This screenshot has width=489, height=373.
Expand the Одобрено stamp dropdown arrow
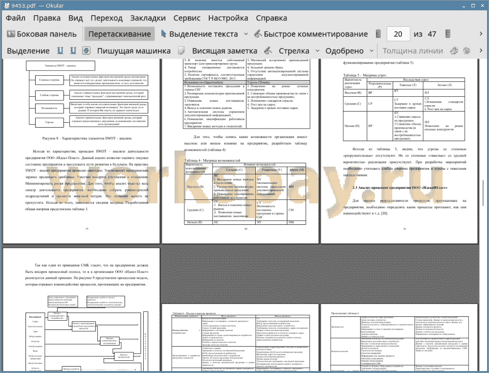372,51
